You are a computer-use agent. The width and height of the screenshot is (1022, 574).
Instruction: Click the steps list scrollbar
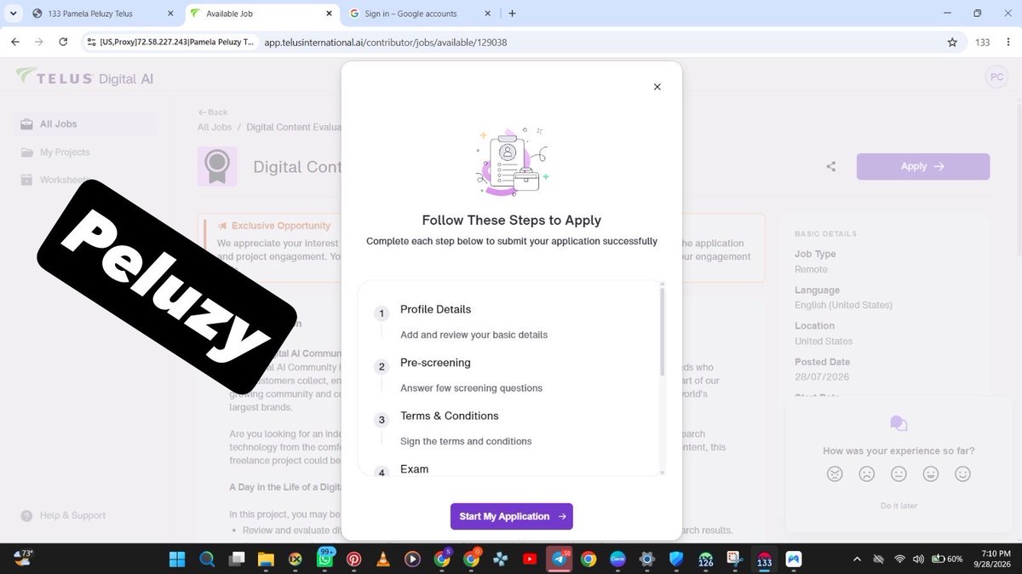(663, 332)
